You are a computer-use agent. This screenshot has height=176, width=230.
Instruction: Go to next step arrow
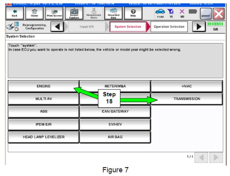coord(199,27)
